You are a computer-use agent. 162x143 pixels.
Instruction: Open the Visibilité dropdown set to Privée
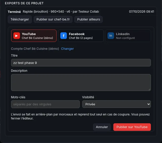(116, 104)
